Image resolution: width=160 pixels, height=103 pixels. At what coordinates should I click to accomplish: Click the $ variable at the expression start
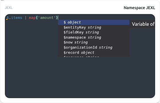[x=8, y=18]
